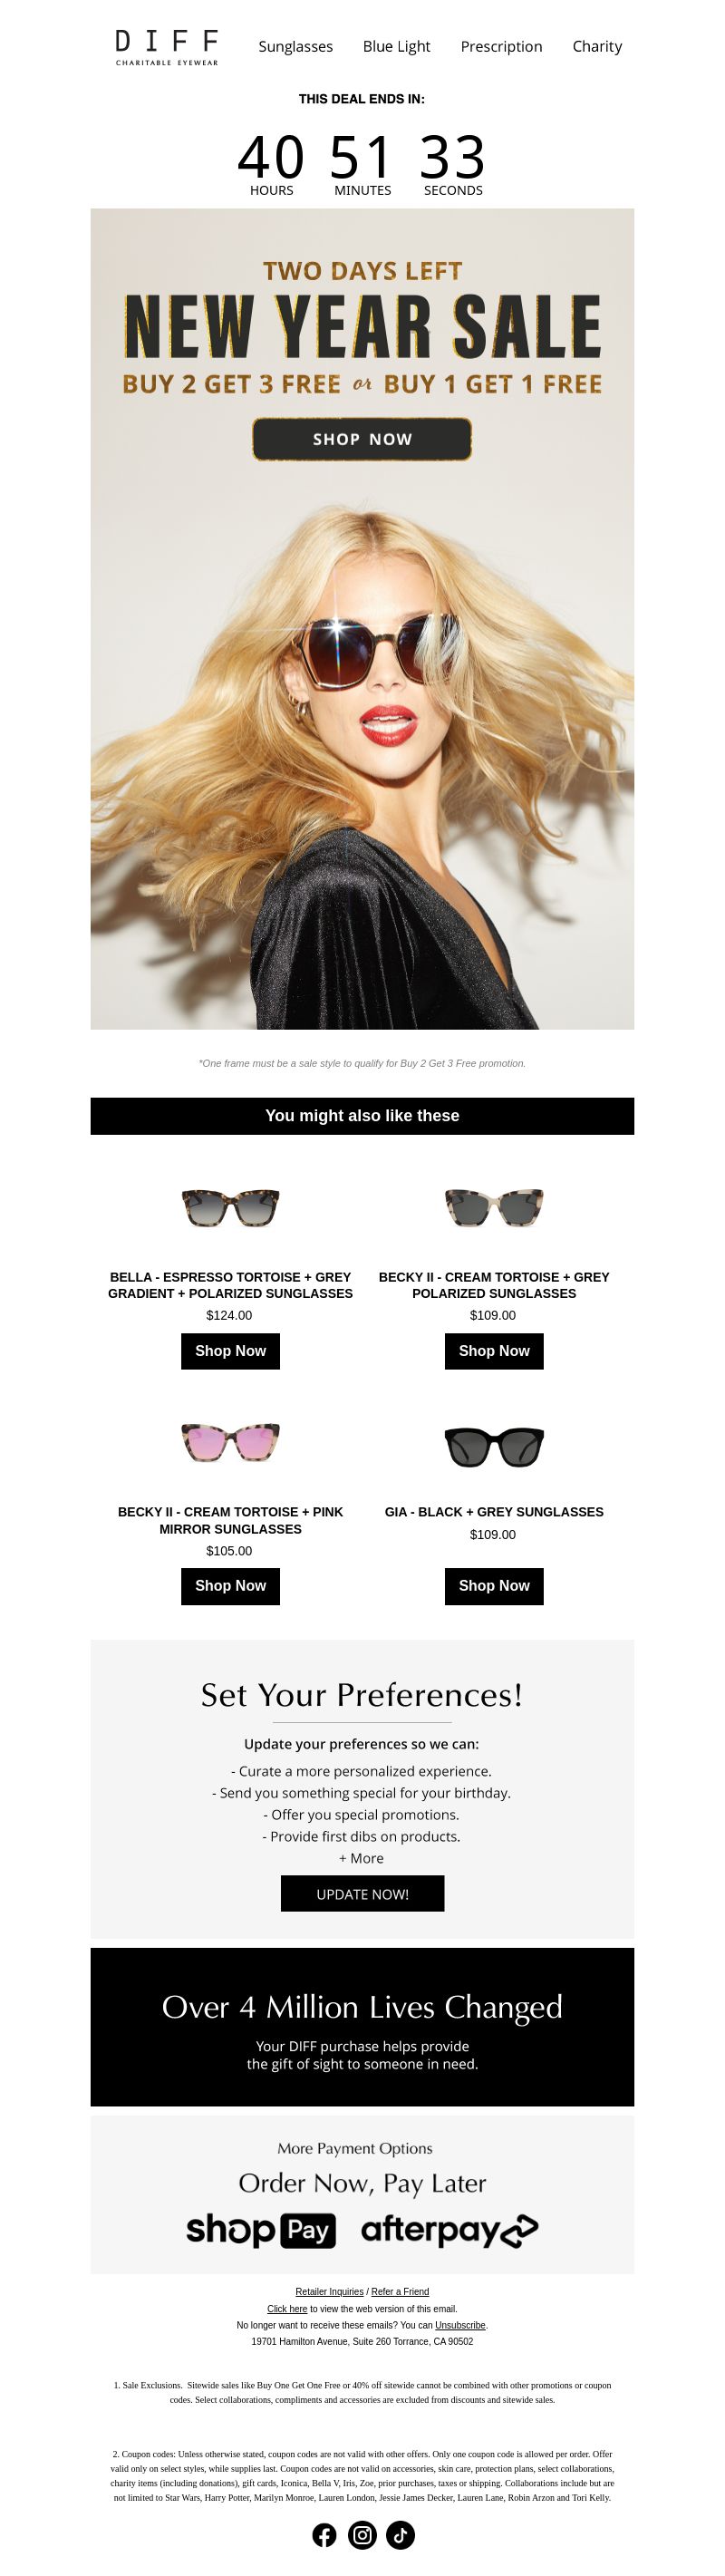Shop Now for Gia Black Grey sunglasses
Viewport: 725px width, 2576px height.
click(x=494, y=1586)
